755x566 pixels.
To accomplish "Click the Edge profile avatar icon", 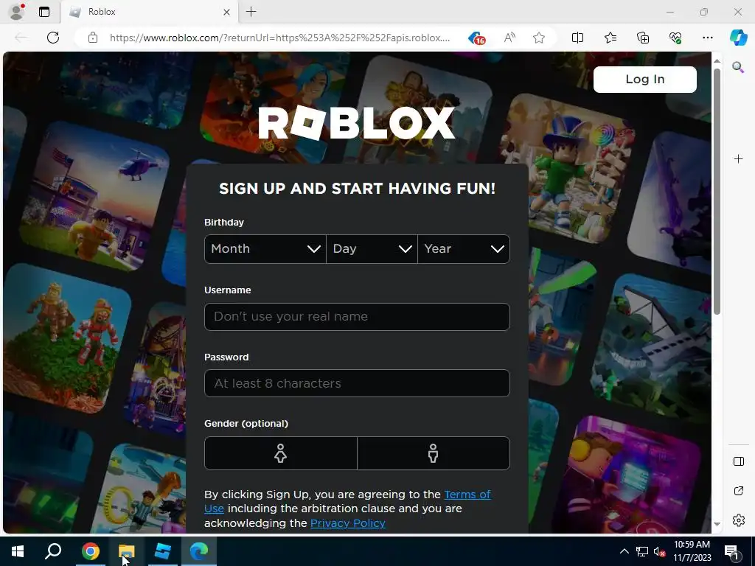I will (x=17, y=12).
